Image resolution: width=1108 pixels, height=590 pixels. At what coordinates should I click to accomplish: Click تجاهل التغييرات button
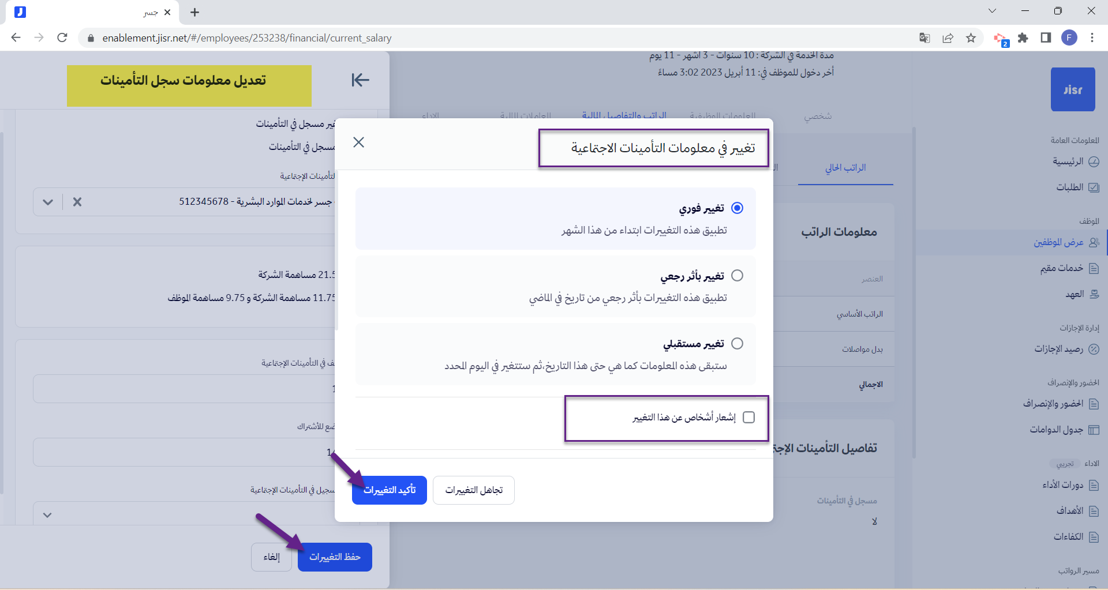473,490
